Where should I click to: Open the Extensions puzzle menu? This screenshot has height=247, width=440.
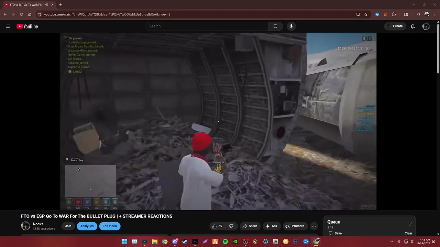pos(394,14)
